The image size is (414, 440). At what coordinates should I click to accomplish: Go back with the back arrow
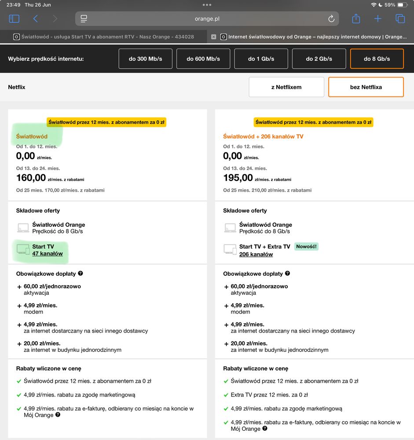[x=36, y=19]
